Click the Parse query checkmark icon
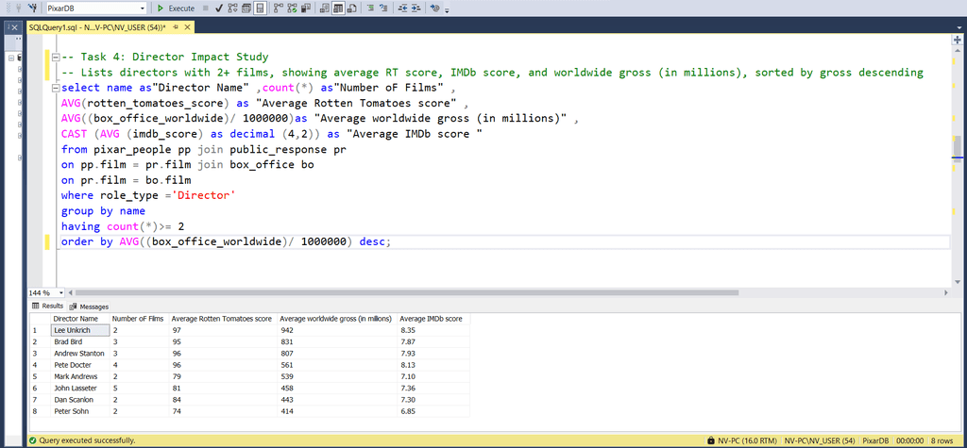 (x=218, y=8)
